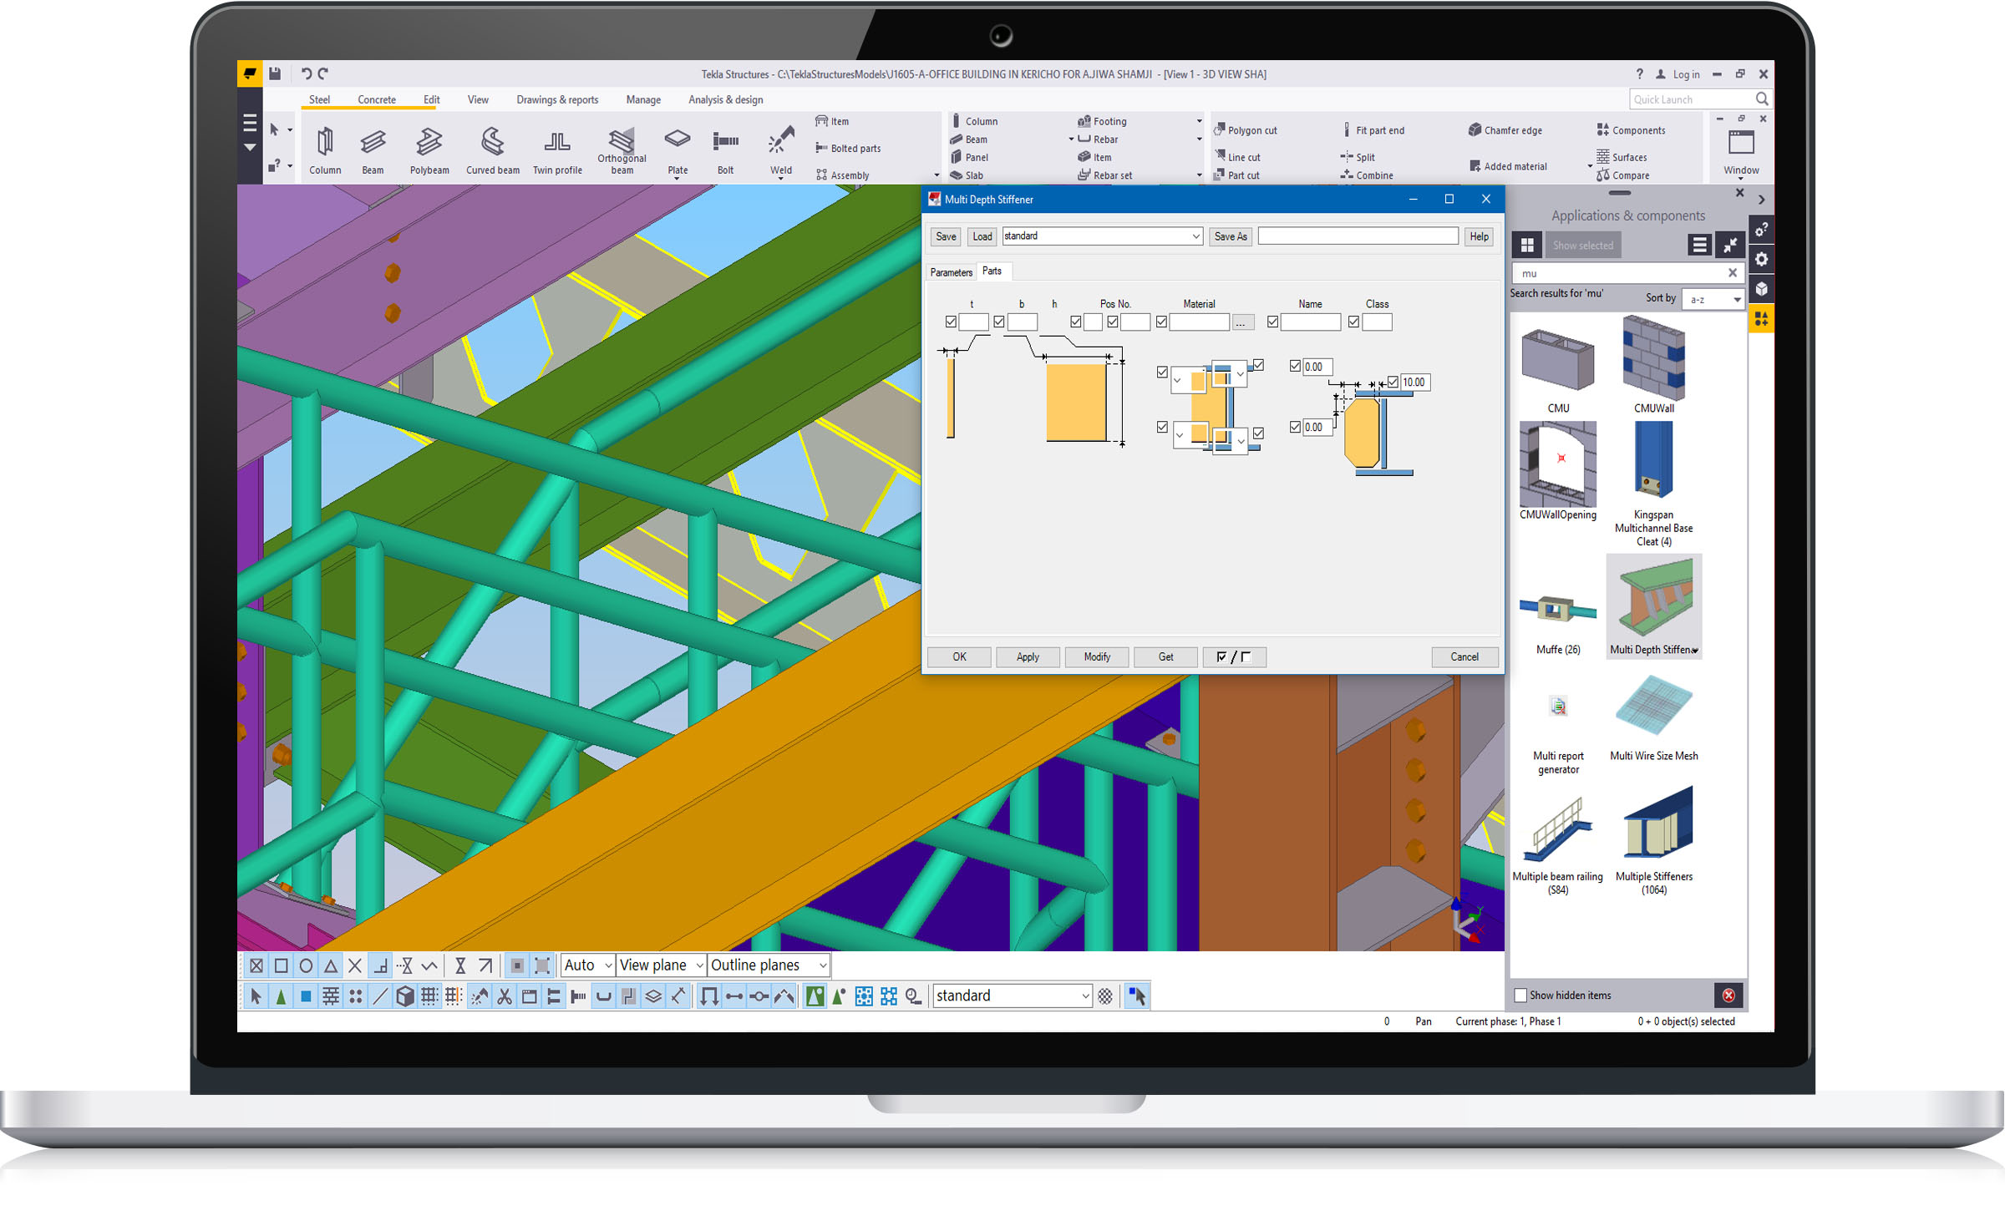Screen dimensions: 2005x1206
Task: Click the Modify button
Action: click(1097, 656)
